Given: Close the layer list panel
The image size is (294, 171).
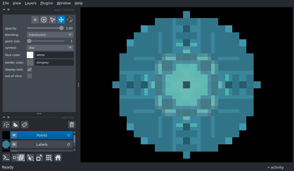Looking at the screenshot, I should 4,117.
